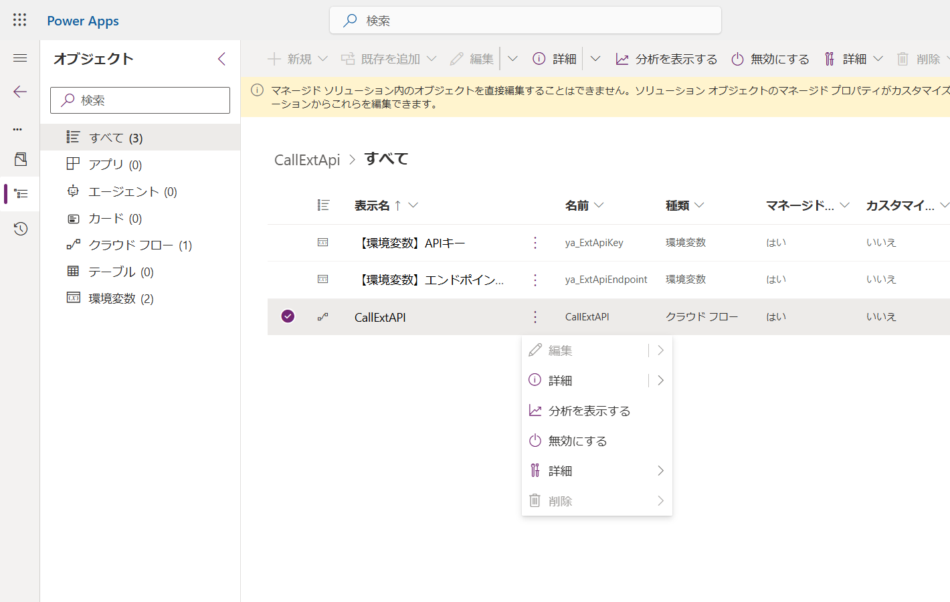Click the cloud flow icon for CallExtAPI row
This screenshot has width=950, height=602.
click(323, 316)
